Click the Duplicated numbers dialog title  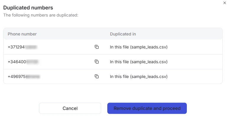(x=28, y=8)
